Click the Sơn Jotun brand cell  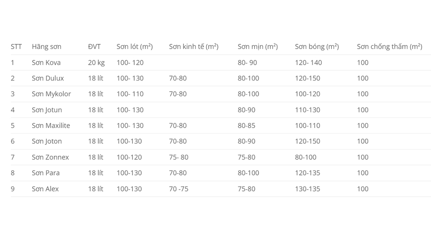(47, 110)
